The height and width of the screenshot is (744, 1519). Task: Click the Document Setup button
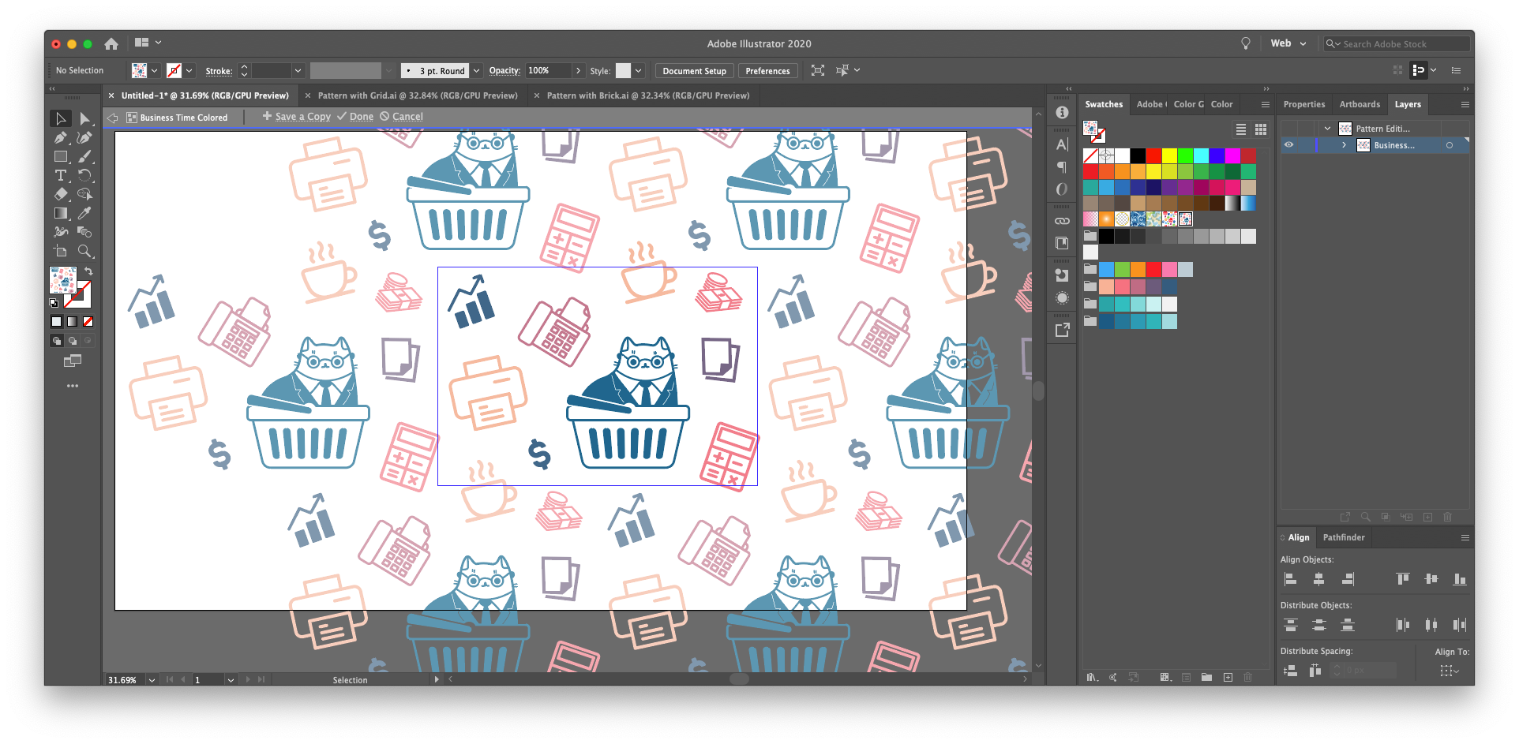coord(694,71)
